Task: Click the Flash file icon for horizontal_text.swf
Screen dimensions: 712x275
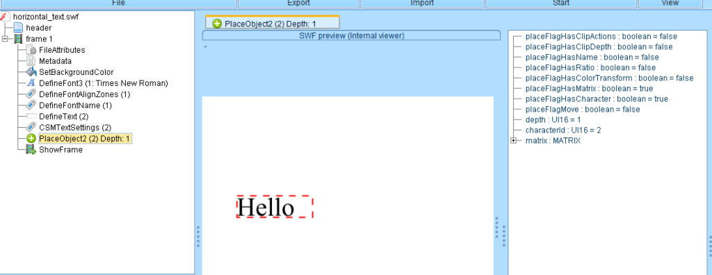Action: click(5, 17)
